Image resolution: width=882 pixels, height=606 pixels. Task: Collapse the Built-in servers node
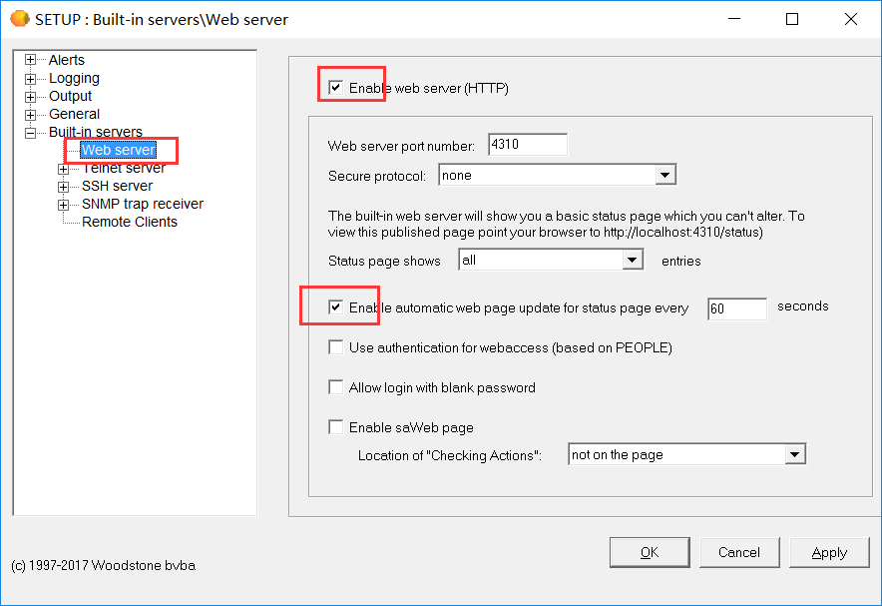30,132
